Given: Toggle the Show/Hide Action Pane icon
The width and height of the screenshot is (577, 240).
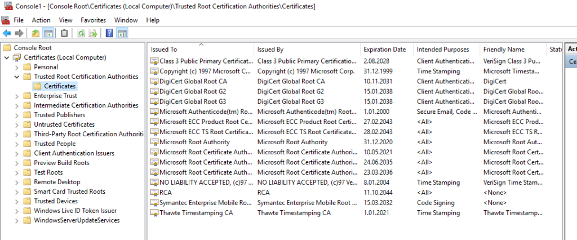Looking at the screenshot, I should click(122, 33).
